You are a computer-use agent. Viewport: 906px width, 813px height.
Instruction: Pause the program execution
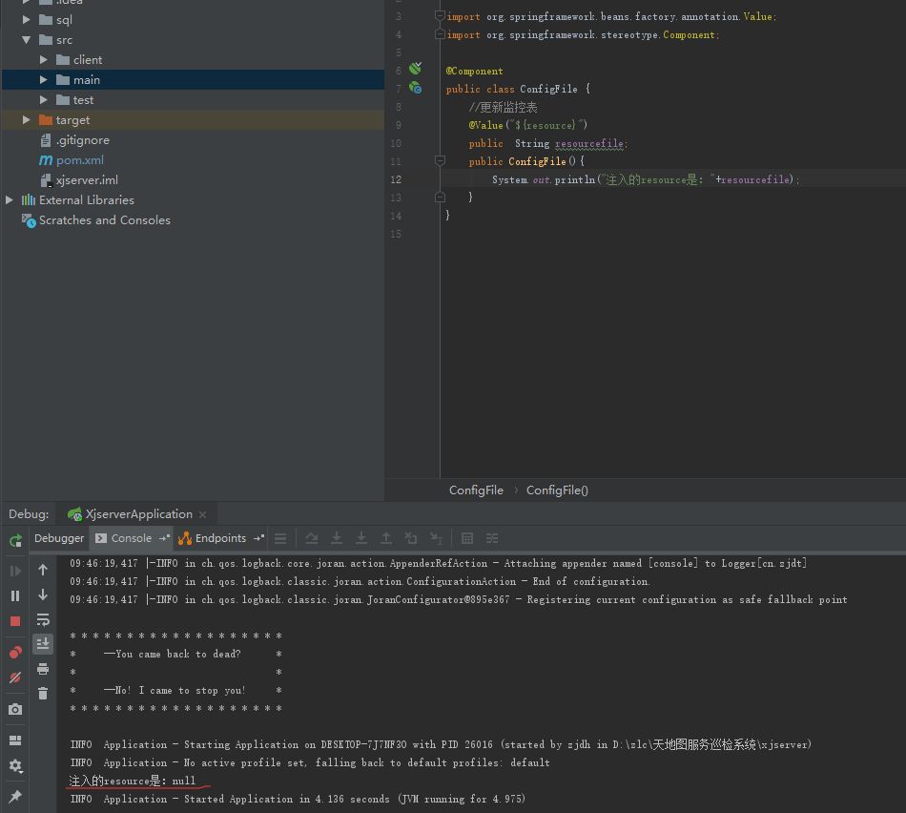15,595
